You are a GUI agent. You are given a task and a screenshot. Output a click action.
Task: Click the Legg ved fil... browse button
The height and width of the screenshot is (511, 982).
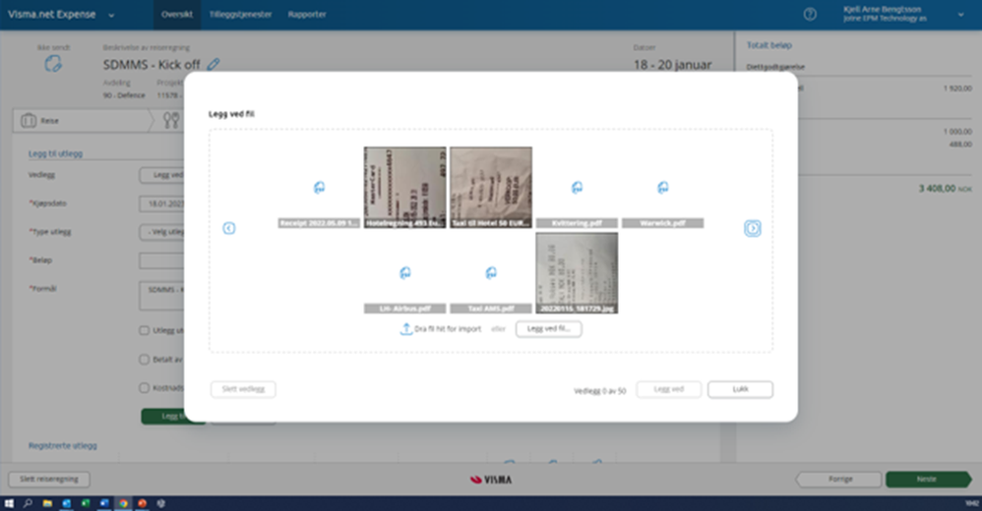coord(549,328)
